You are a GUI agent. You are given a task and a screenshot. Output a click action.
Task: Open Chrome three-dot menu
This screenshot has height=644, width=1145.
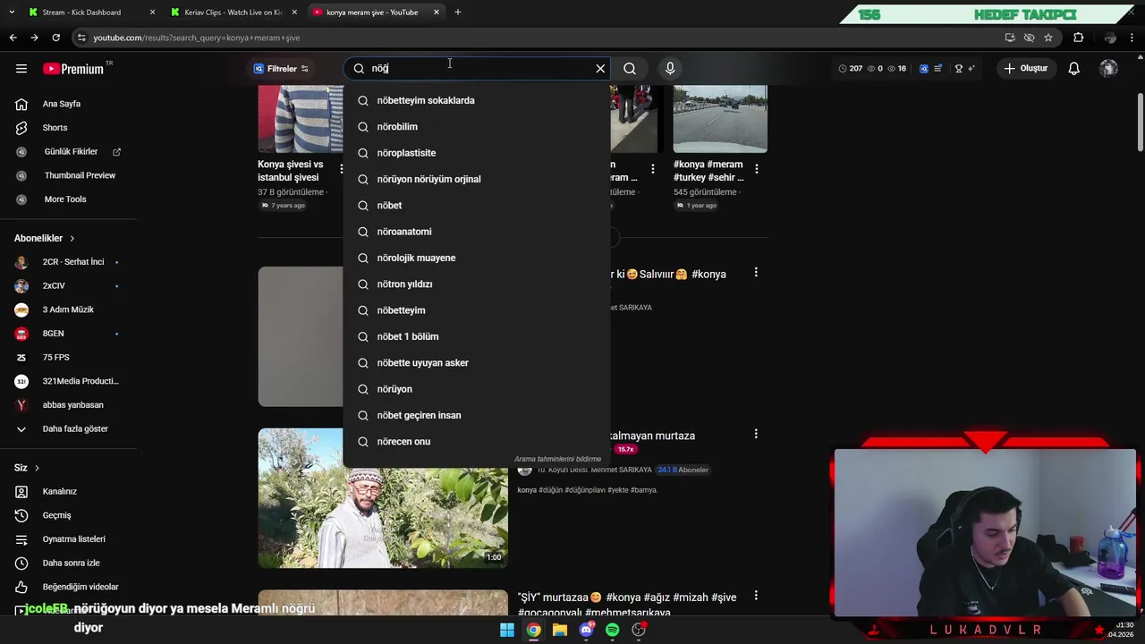point(1132,38)
